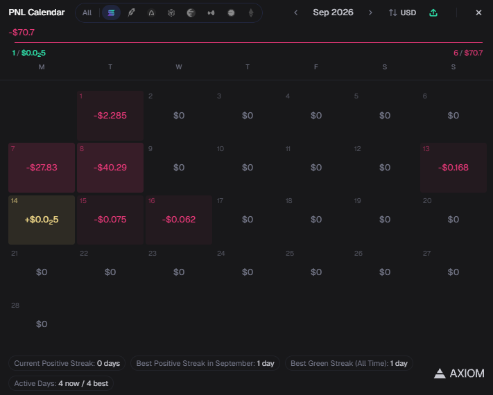Select the circle-with-bar chain filter icon
This screenshot has height=395, width=493.
point(231,13)
